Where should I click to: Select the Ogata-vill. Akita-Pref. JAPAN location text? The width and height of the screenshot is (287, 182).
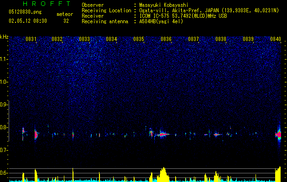(209, 10)
